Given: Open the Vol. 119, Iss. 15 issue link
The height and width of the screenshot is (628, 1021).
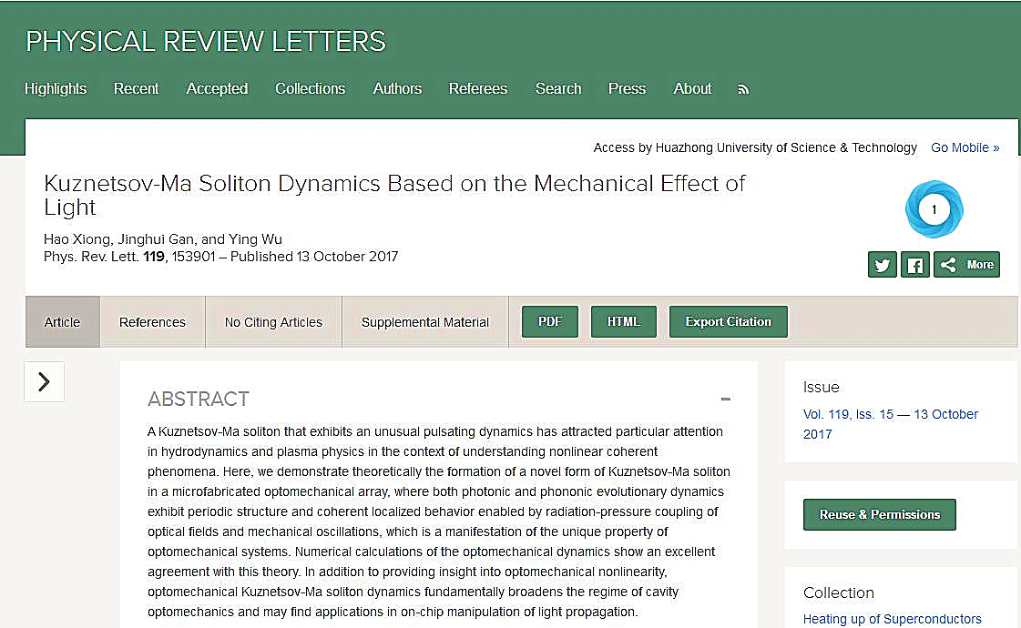Looking at the screenshot, I should click(x=890, y=414).
